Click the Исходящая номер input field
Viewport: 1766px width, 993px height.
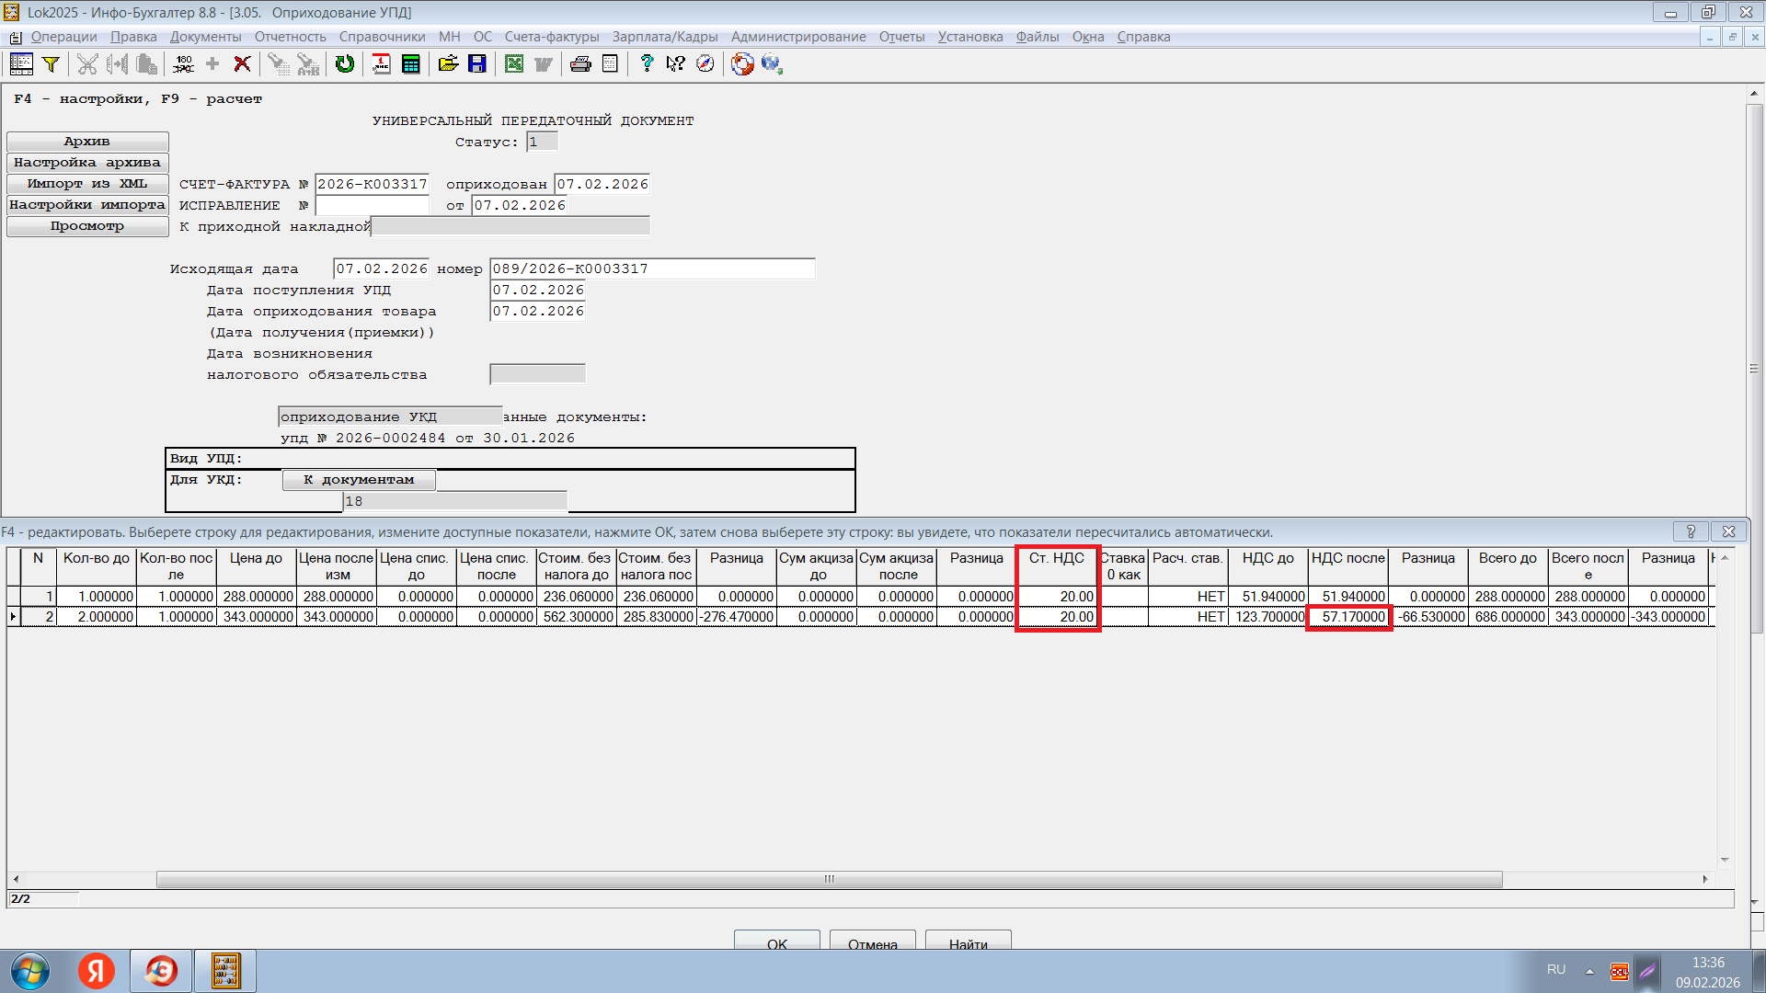pos(651,268)
